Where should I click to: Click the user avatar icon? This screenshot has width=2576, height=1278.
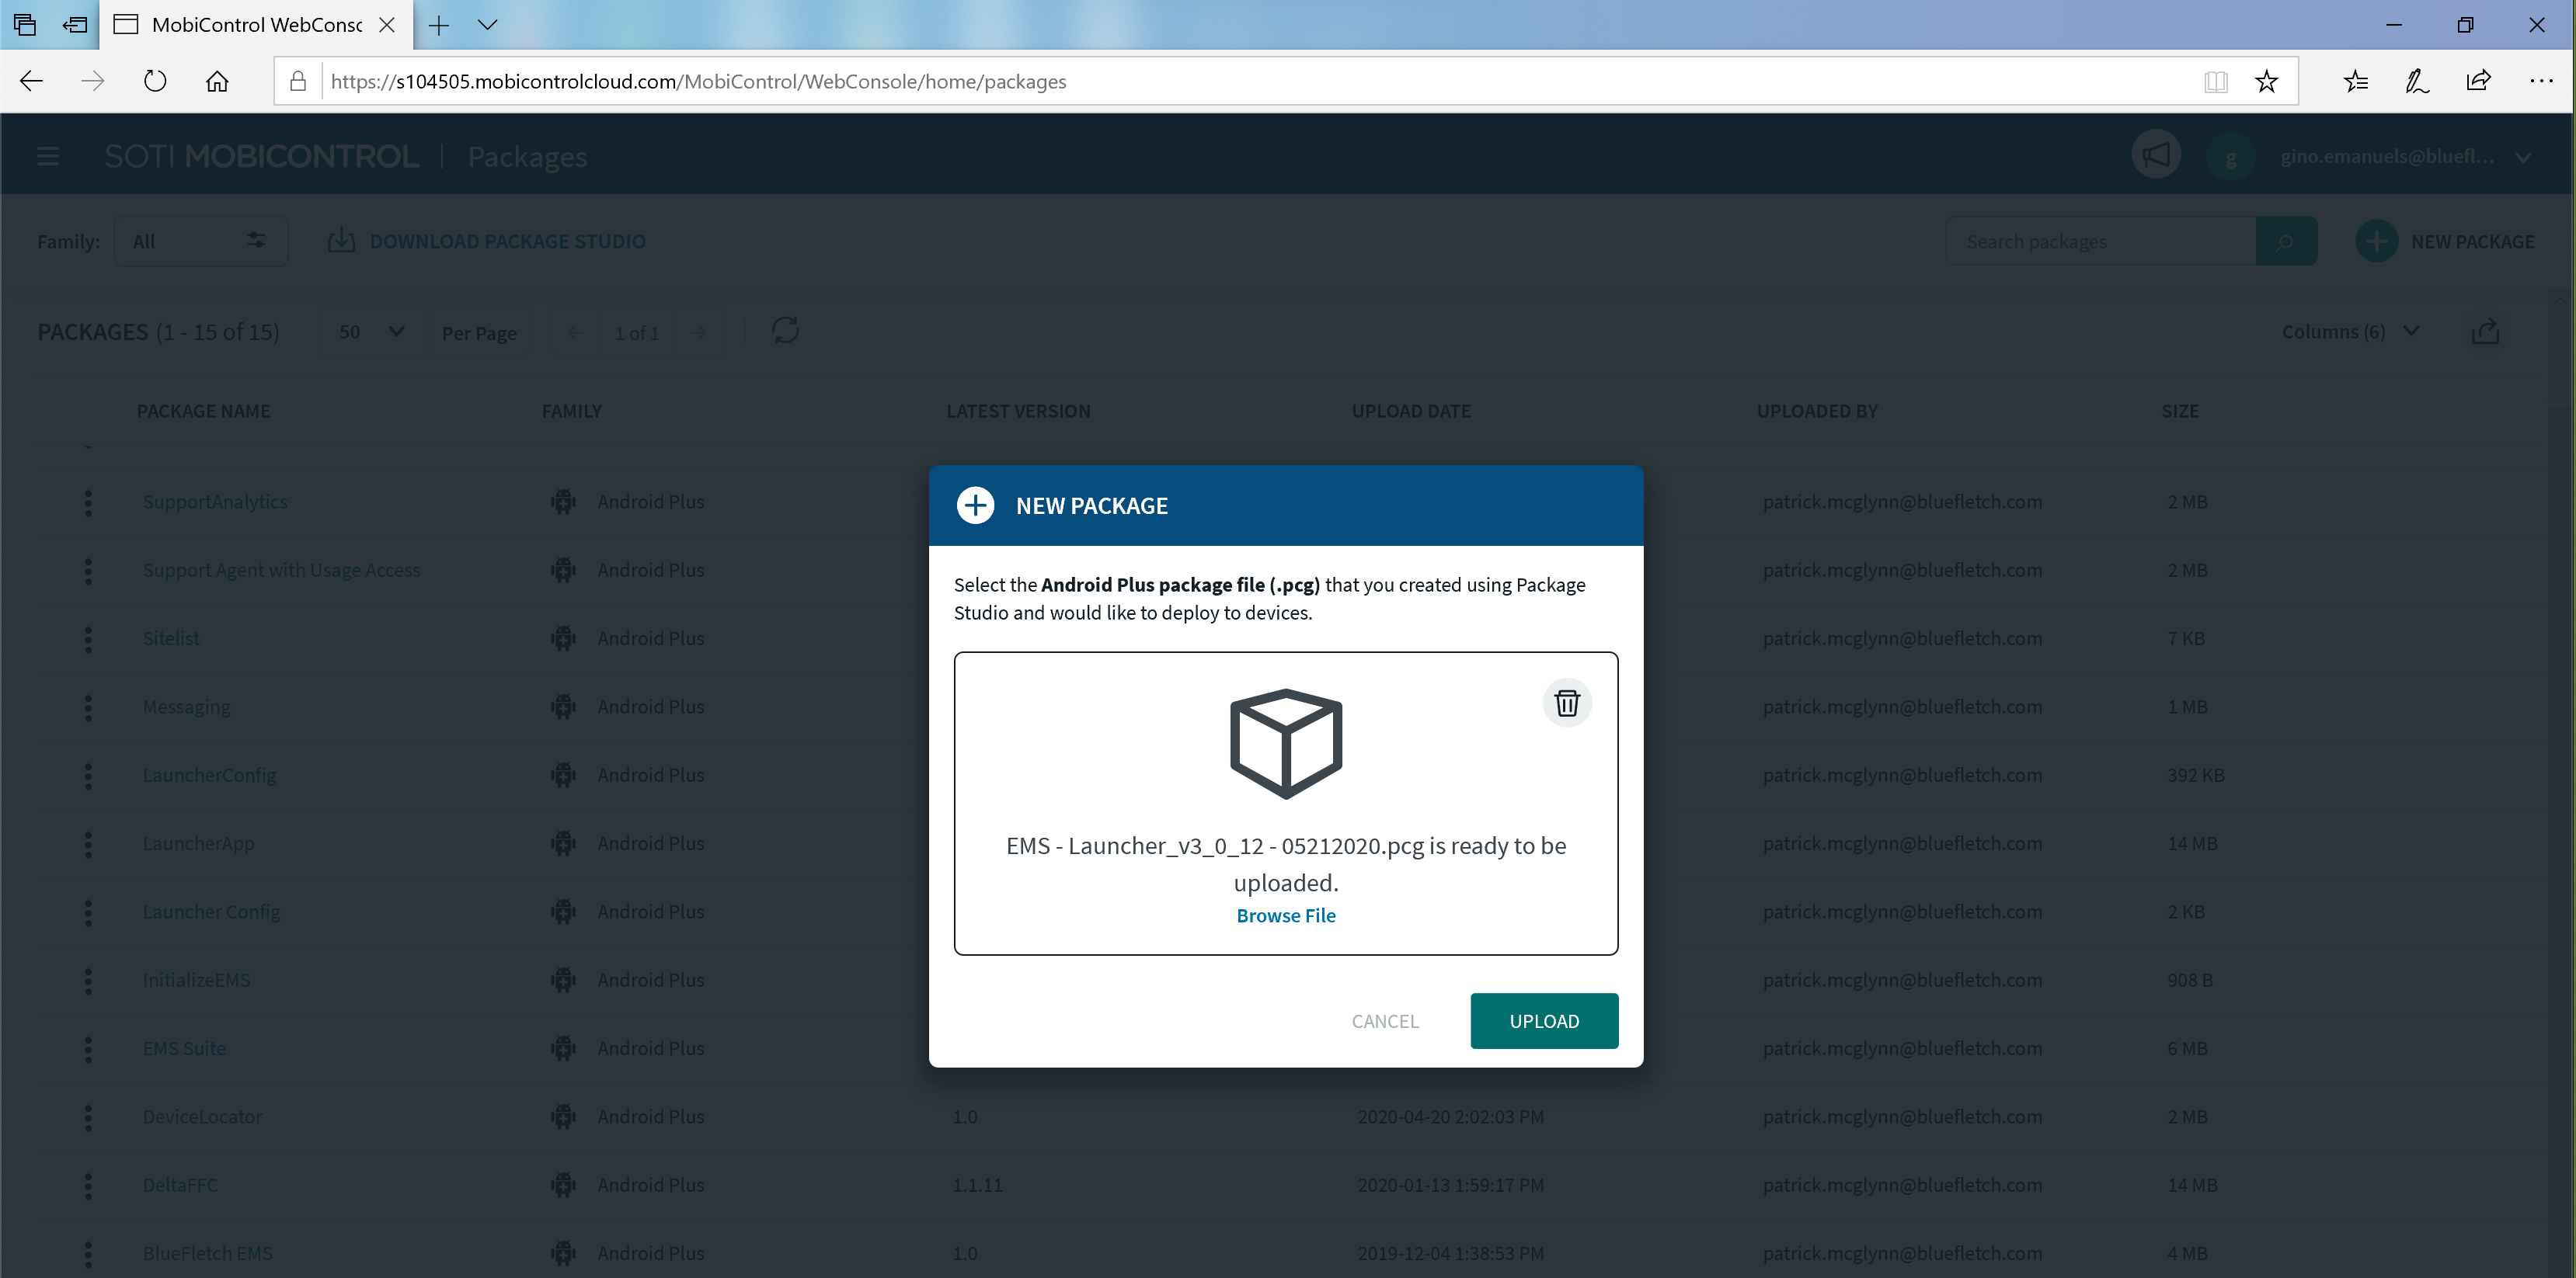coord(2230,156)
